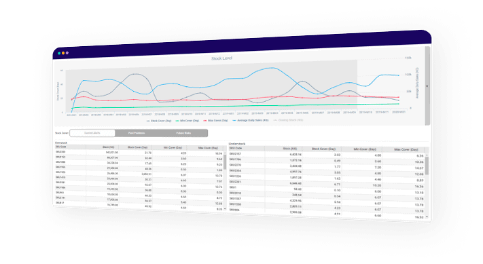Click the Overstock table scrollbar thumb
The width and height of the screenshot is (483, 264).
pyautogui.click(x=225, y=162)
